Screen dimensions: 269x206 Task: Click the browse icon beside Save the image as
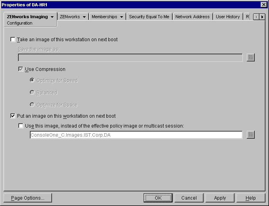click(x=250, y=57)
